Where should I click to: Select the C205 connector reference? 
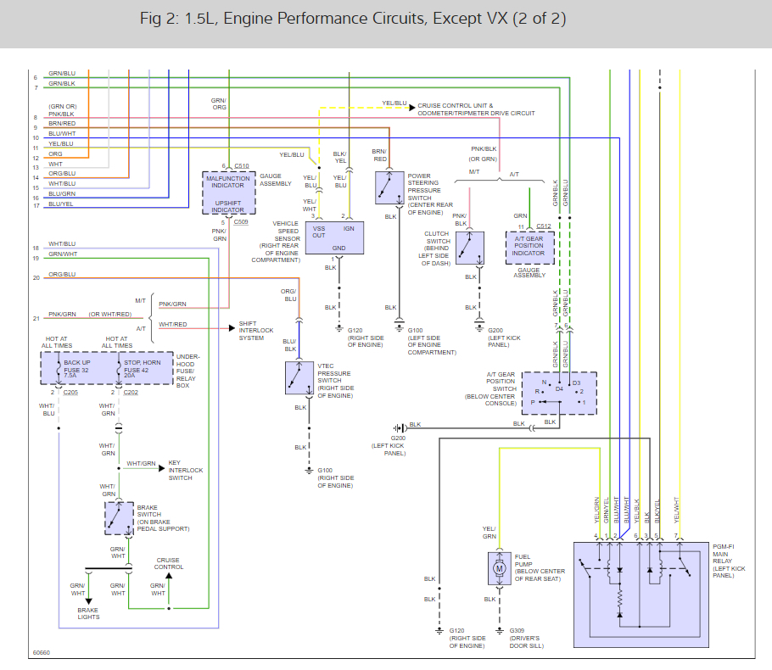click(70, 393)
